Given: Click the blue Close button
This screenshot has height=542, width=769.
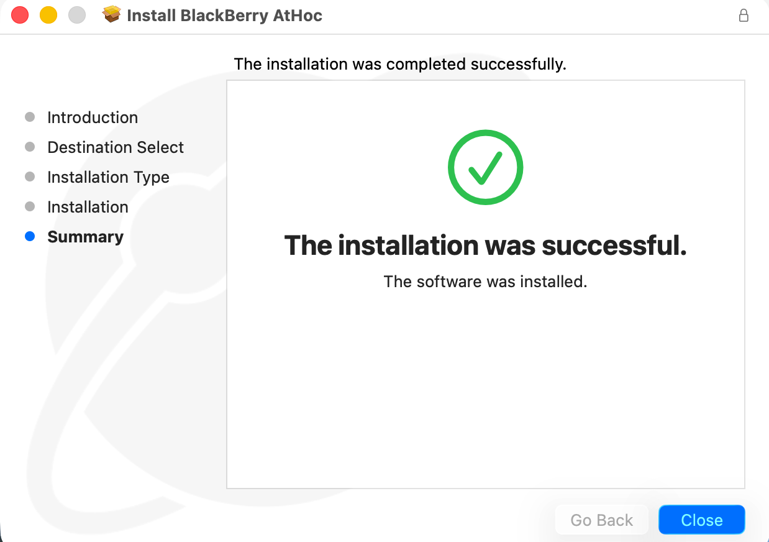Looking at the screenshot, I should click(701, 520).
